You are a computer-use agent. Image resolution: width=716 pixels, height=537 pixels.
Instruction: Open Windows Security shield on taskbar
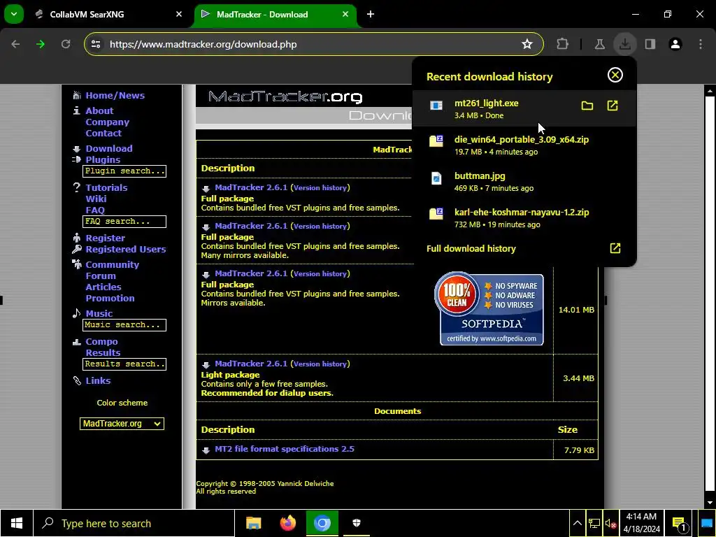point(357,523)
